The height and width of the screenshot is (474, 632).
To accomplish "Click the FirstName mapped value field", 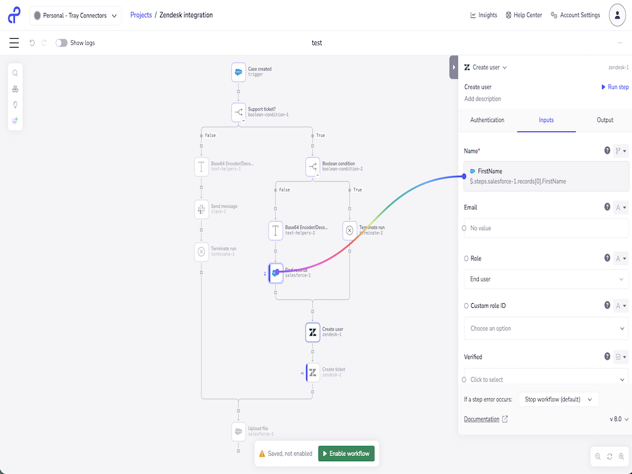I will [546, 175].
